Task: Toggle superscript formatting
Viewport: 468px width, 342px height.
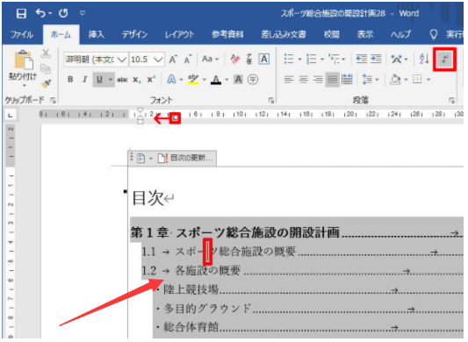Action: point(151,80)
